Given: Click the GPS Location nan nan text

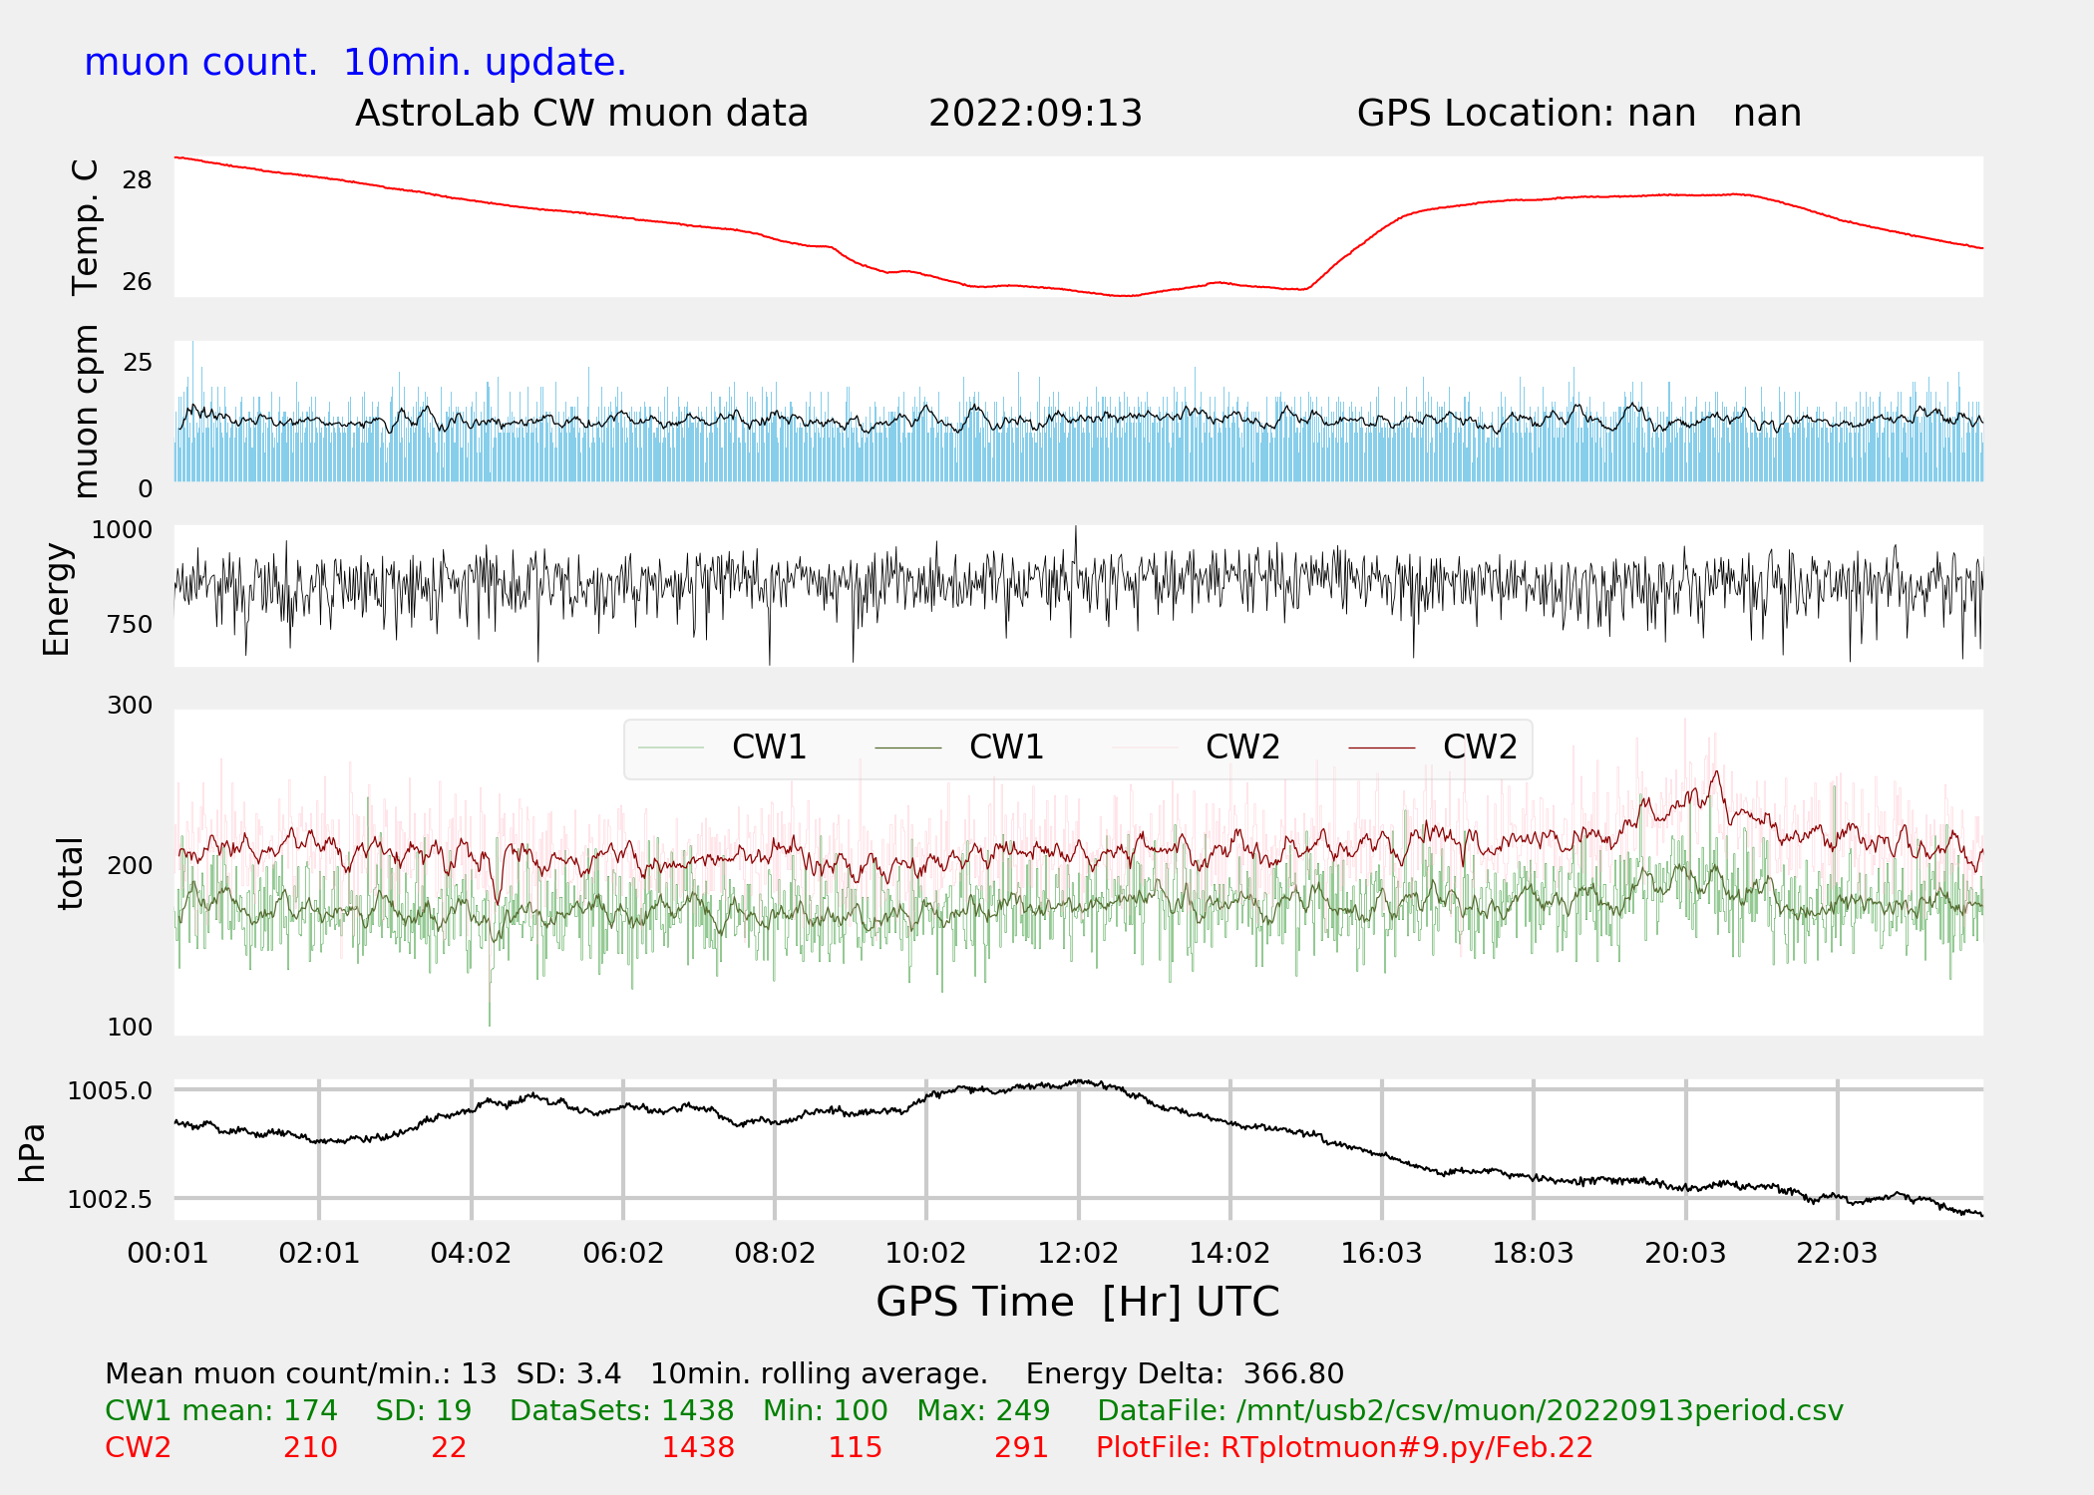Looking at the screenshot, I should (1578, 114).
